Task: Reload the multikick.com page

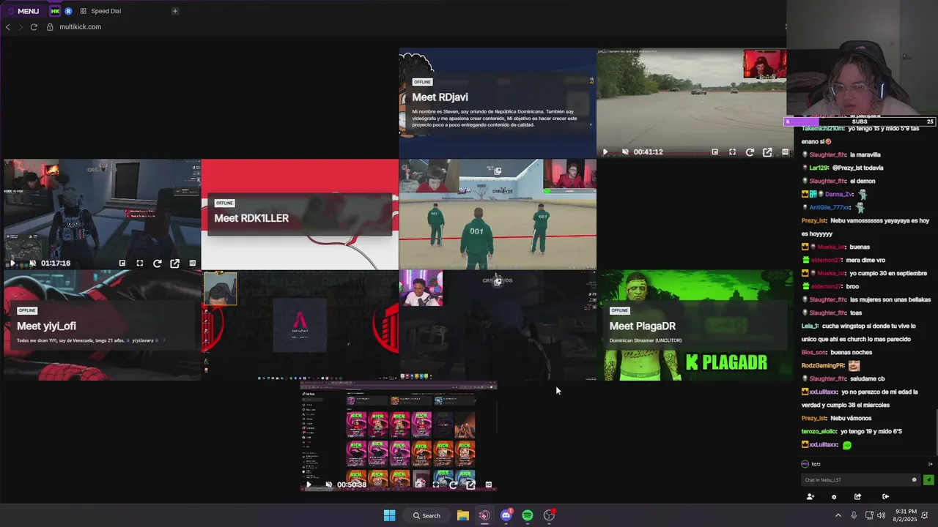Action: [x=34, y=27]
